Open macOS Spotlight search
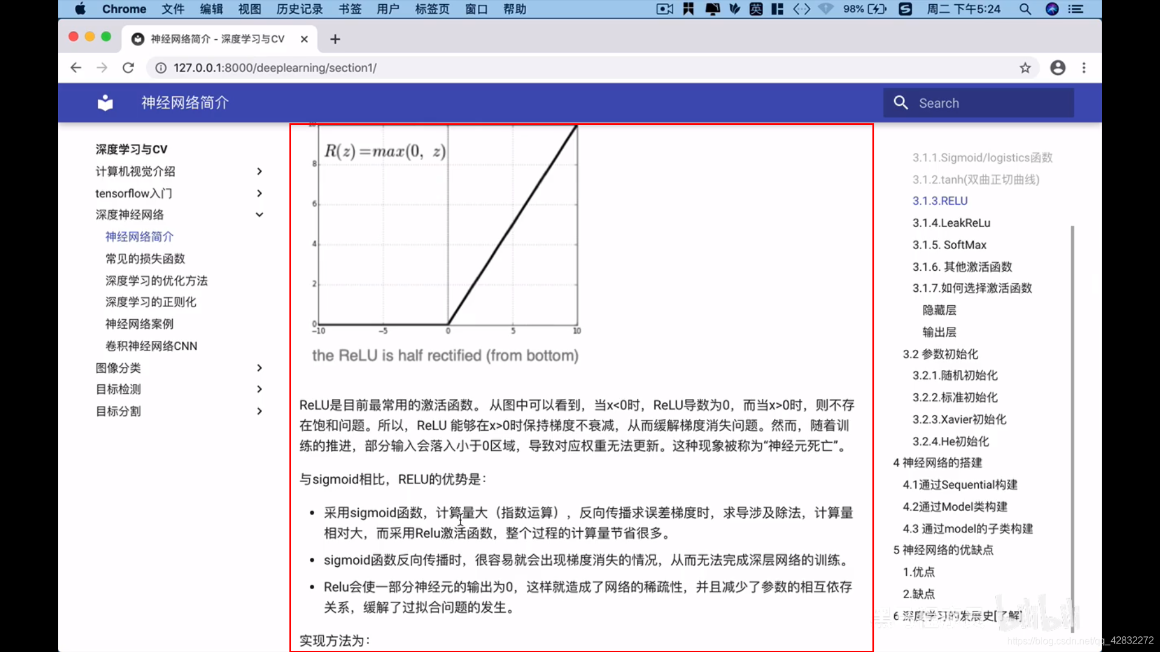The width and height of the screenshot is (1160, 652). [1025, 9]
